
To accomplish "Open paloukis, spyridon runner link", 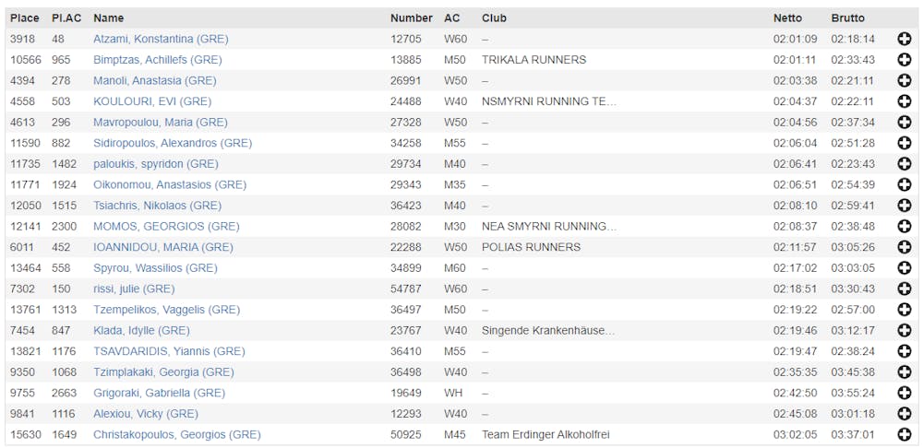I will pos(155,164).
